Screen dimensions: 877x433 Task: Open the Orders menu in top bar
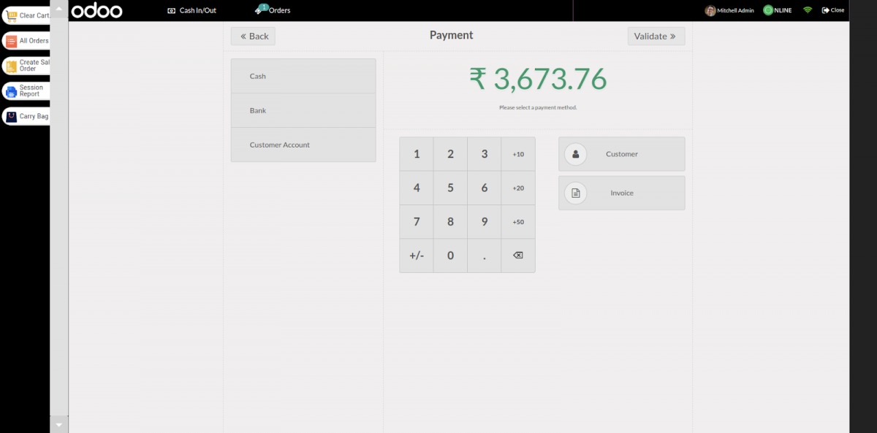pos(273,10)
